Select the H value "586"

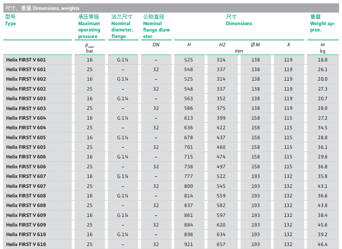tap(189, 108)
